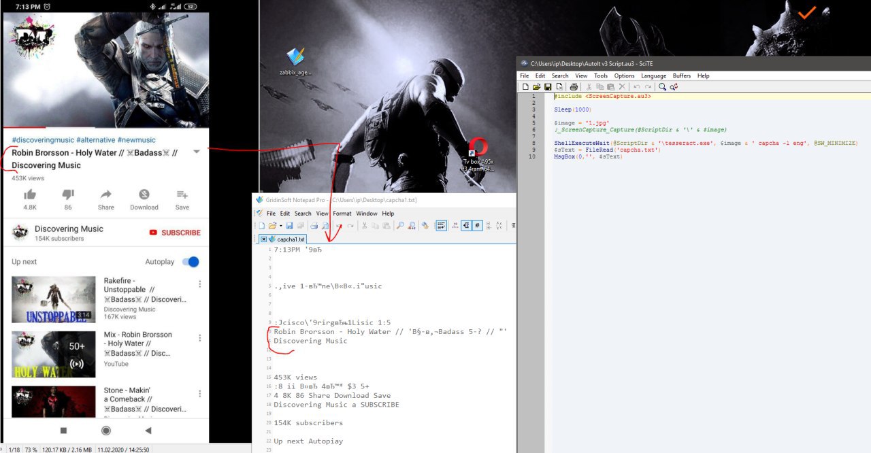Tap Android recent apps square button
871x453 pixels.
[x=63, y=431]
